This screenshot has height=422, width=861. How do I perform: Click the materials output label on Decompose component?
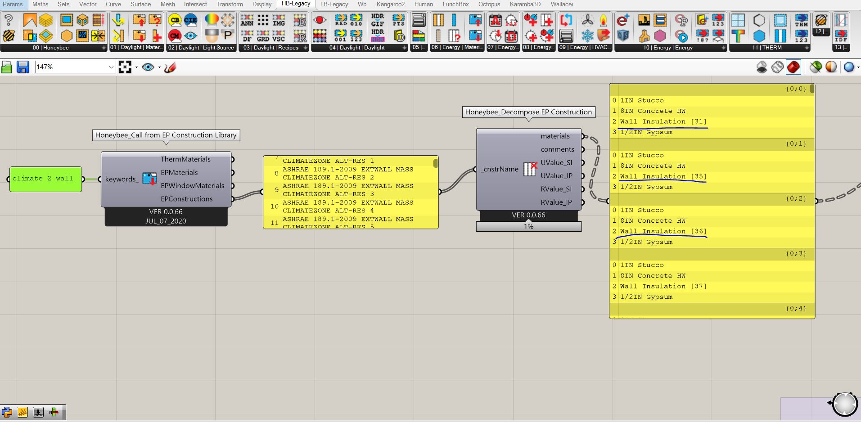tap(555, 136)
